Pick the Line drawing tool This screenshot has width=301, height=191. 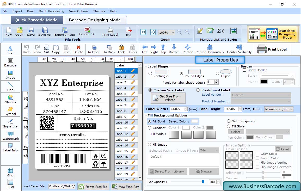coord(10,87)
